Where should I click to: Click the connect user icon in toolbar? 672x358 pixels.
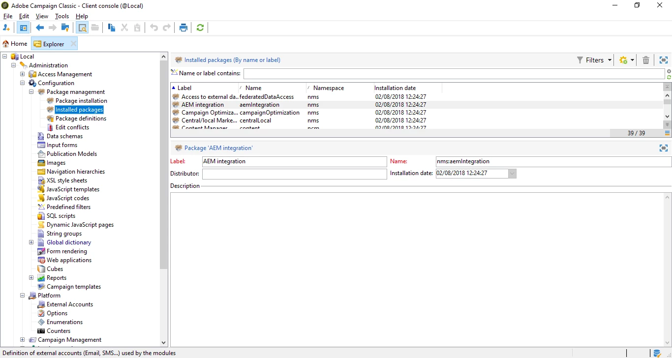[6, 28]
